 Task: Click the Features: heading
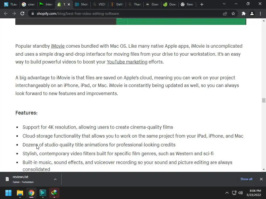coord(26,113)
